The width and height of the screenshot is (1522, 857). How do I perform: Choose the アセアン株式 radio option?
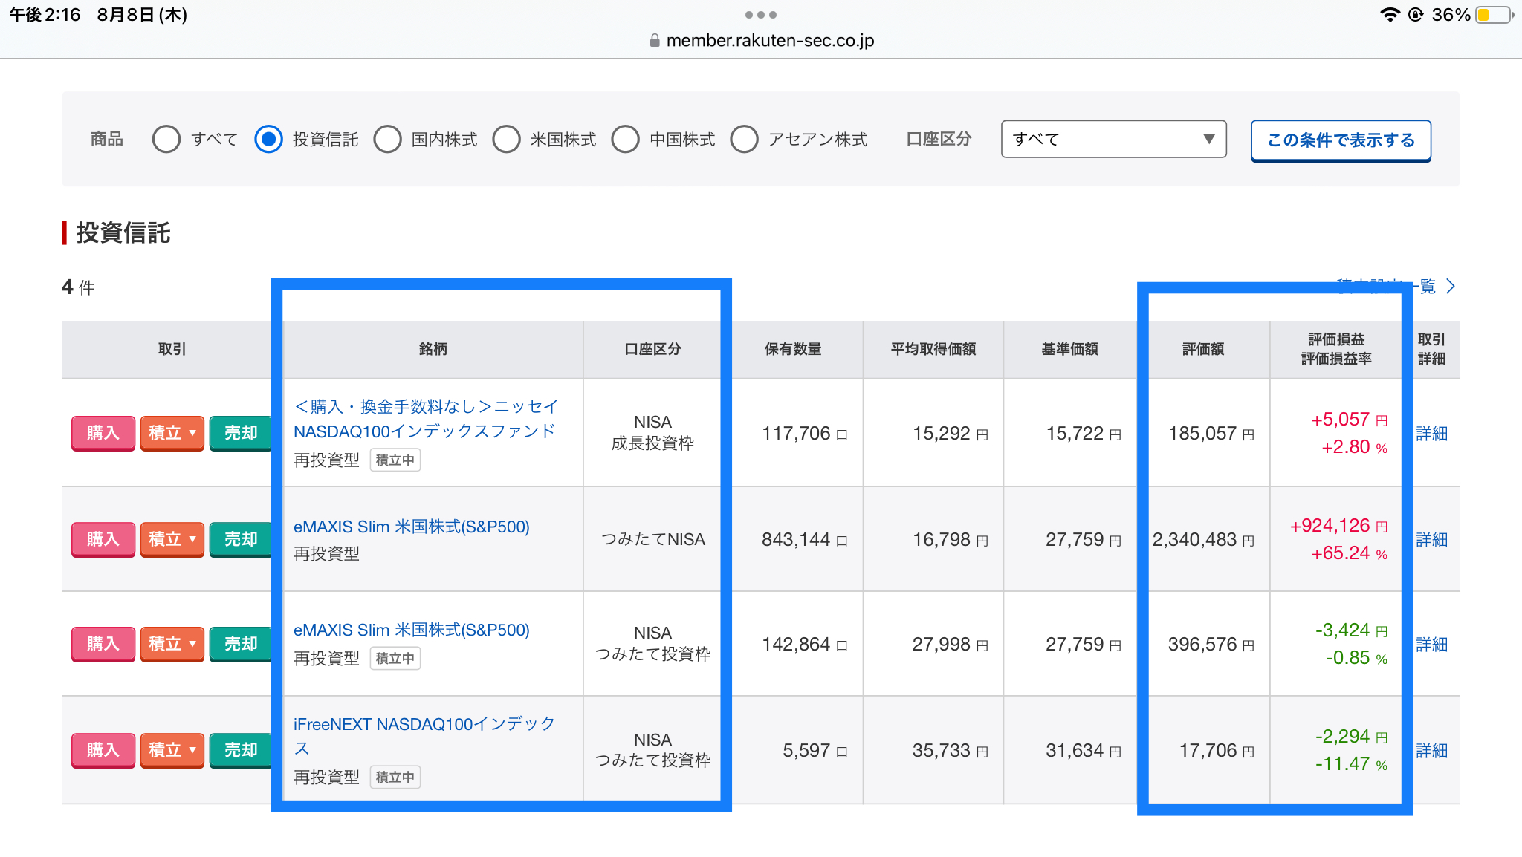(x=744, y=139)
